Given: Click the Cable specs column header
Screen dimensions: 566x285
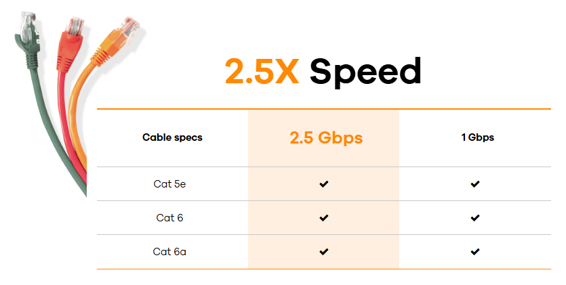Looking at the screenshot, I should click(x=172, y=137).
